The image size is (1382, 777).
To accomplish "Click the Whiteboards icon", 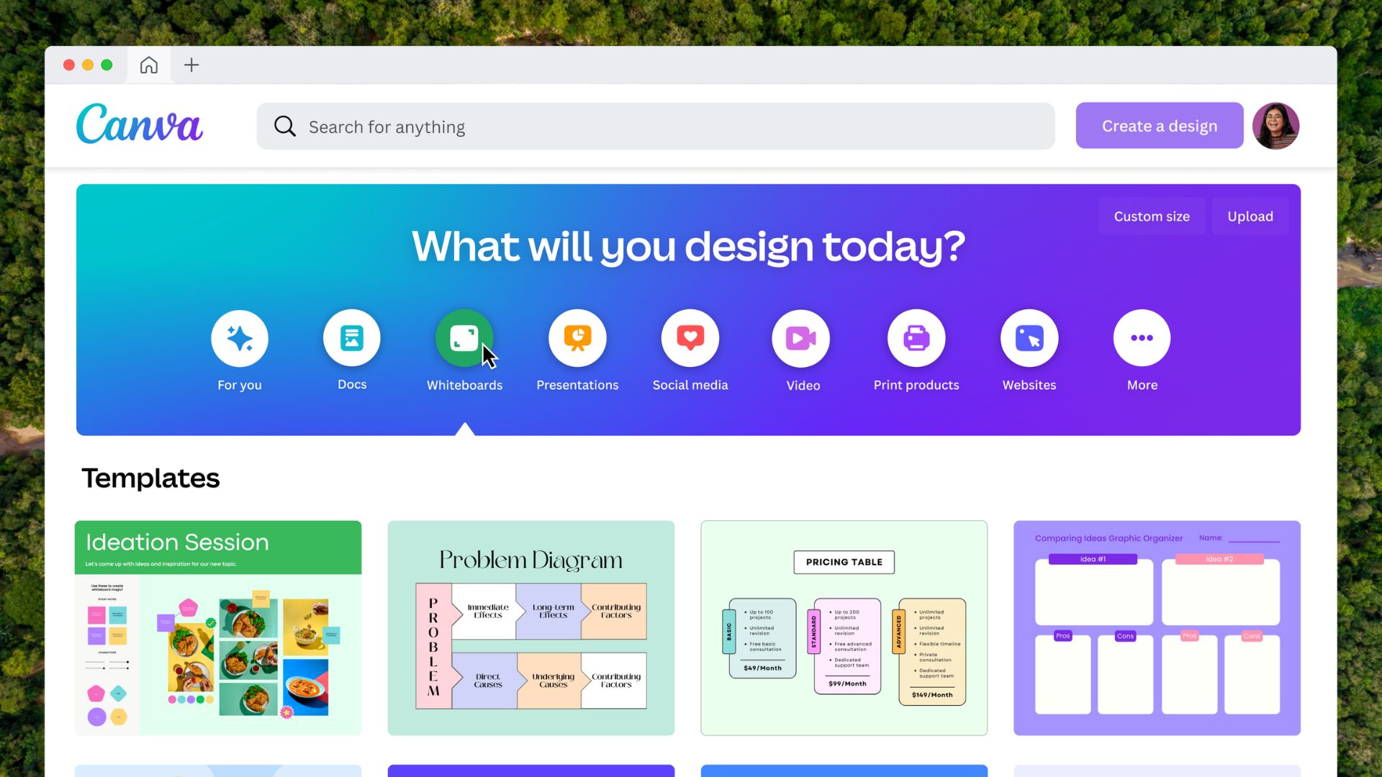I will point(465,337).
